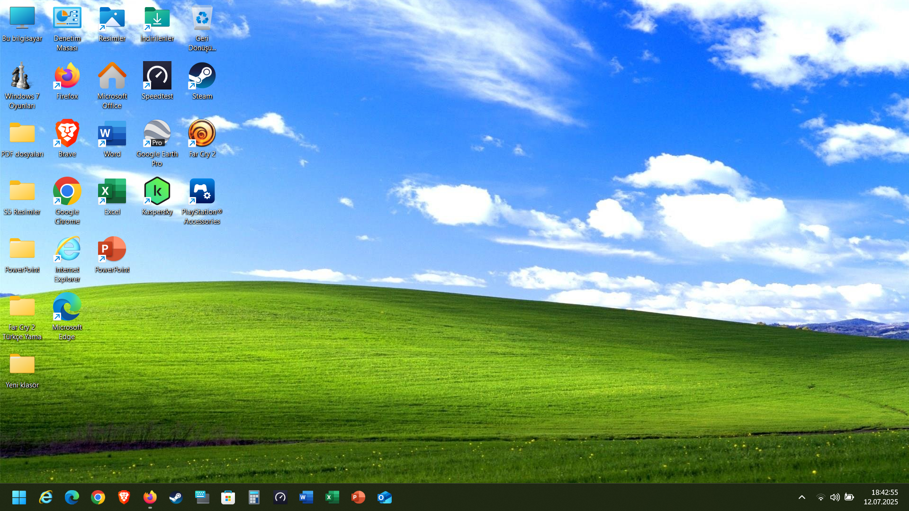
Task: Open Denetim Masası on the desktop
Action: tap(67, 29)
